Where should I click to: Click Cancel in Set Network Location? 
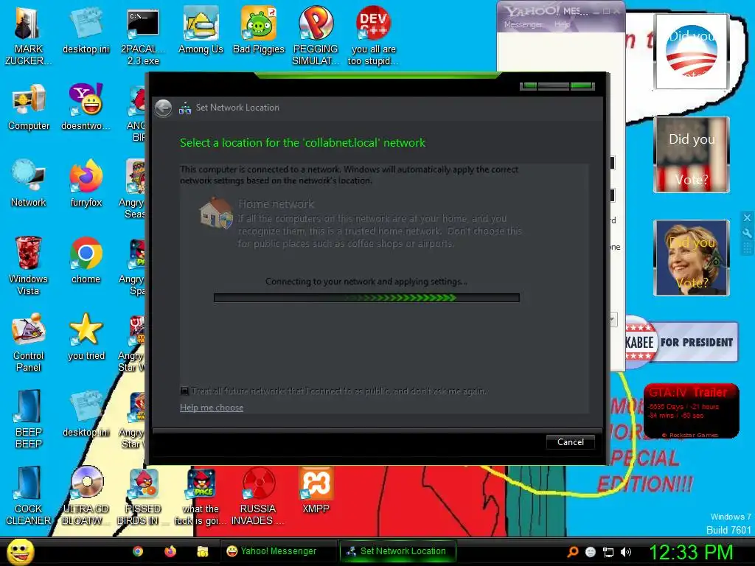570,442
